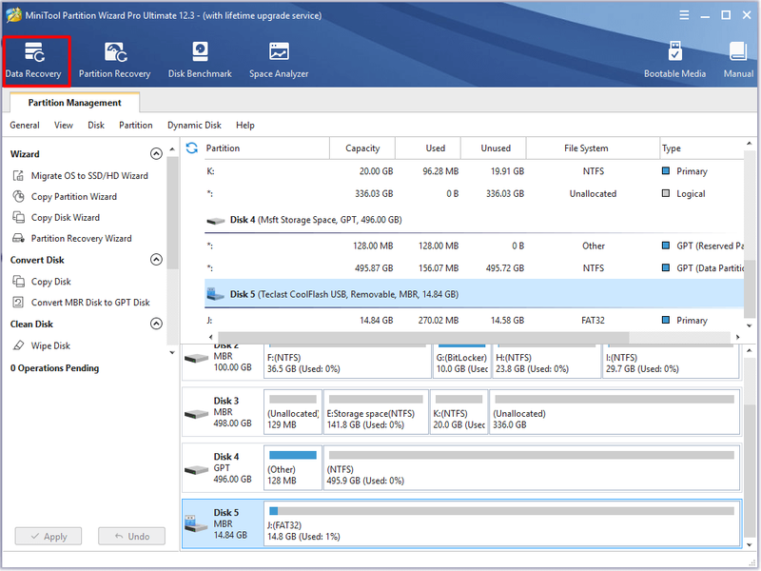
Task: Open the Manual
Action: pyautogui.click(x=738, y=61)
